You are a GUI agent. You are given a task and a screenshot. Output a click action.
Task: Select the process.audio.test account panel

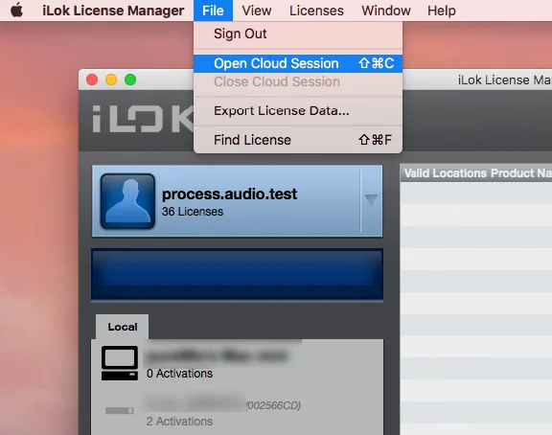point(237,201)
